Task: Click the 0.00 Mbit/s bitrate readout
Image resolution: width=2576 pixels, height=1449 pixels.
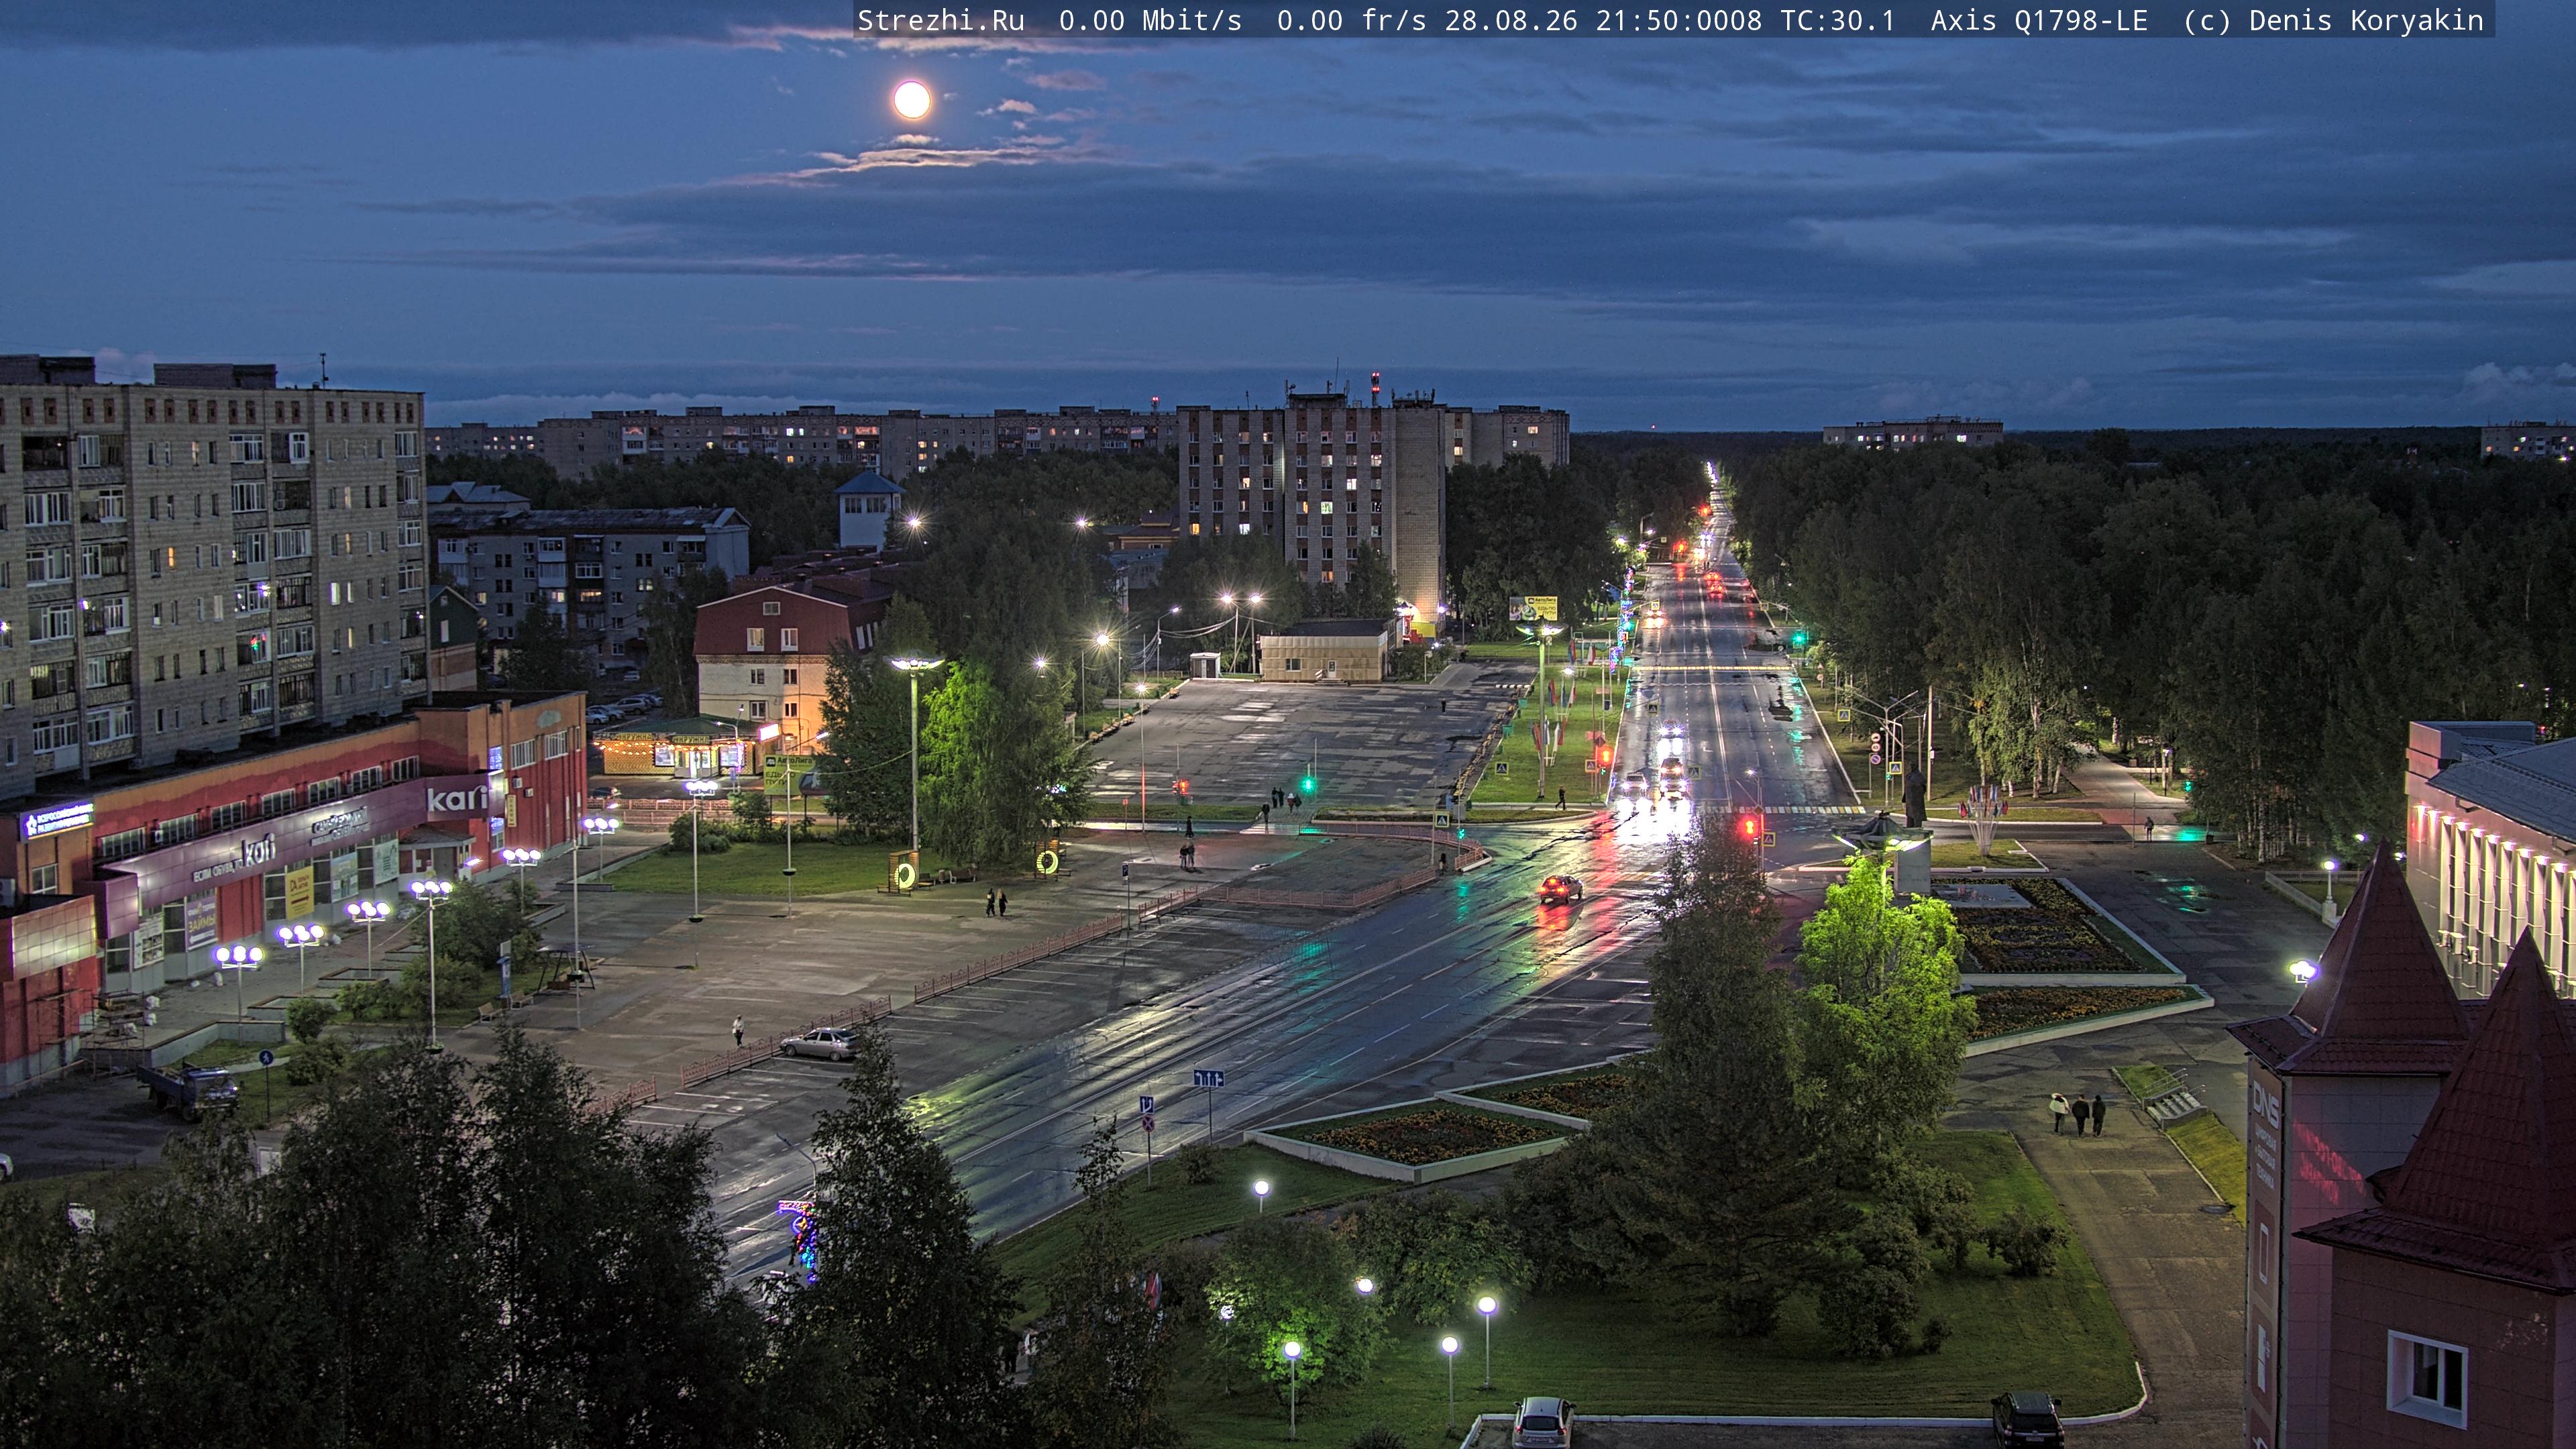Action: (x=1150, y=21)
